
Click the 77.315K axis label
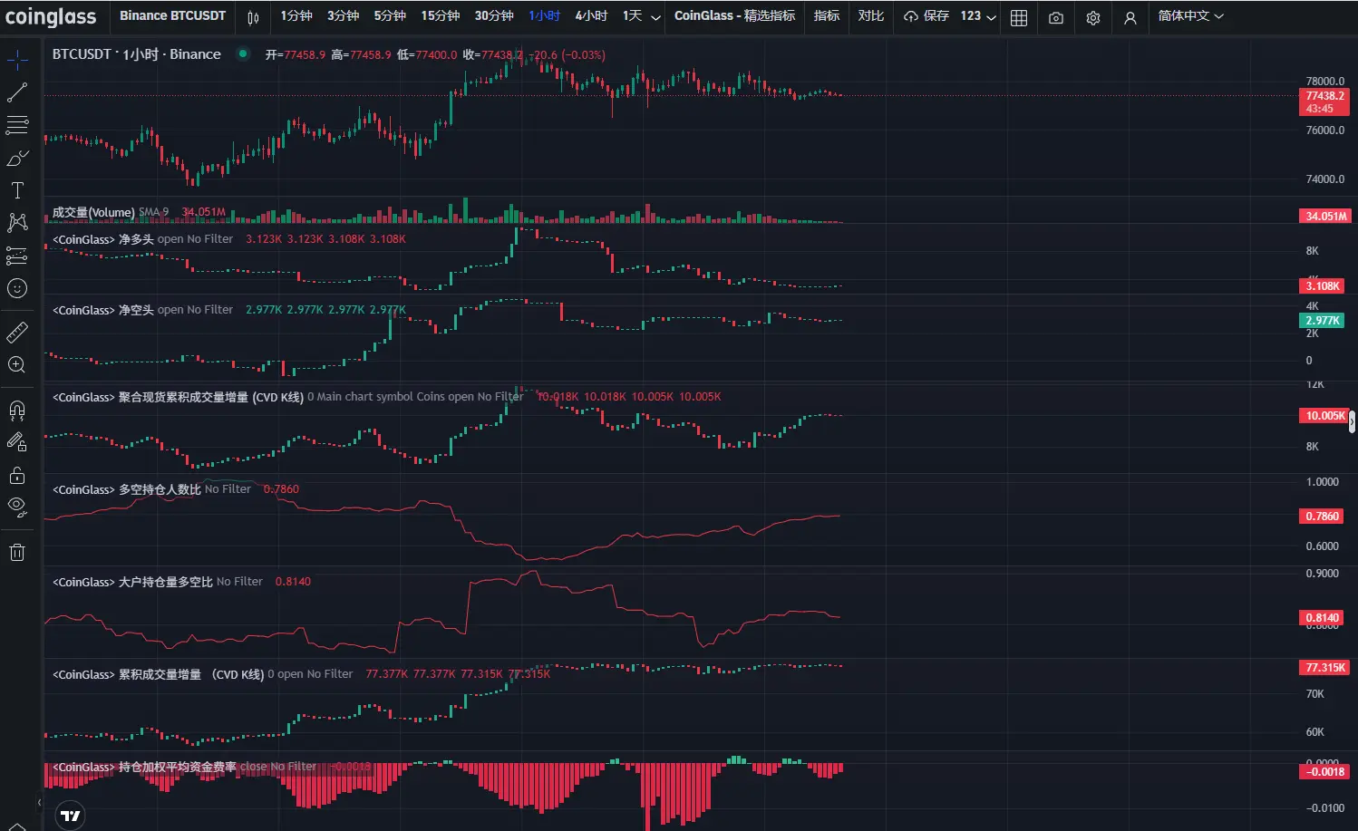coord(1324,668)
